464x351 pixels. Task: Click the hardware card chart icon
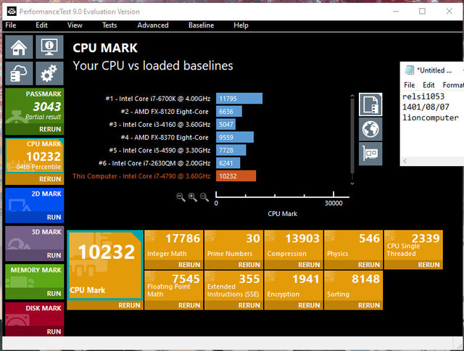[x=370, y=153]
